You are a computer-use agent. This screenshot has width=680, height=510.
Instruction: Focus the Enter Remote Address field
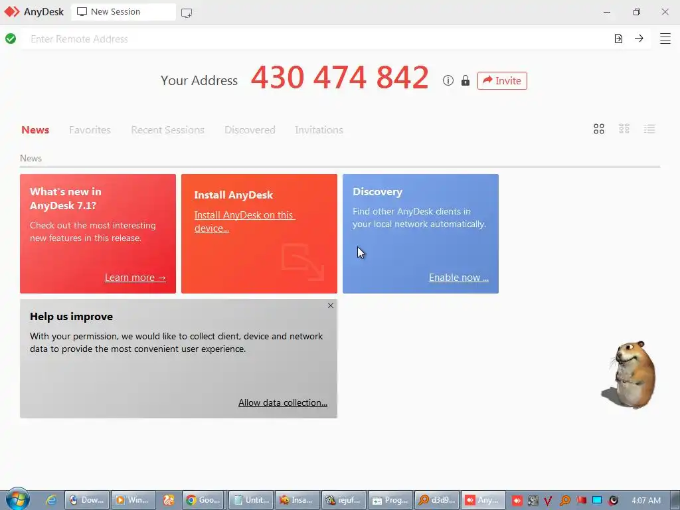pos(317,39)
